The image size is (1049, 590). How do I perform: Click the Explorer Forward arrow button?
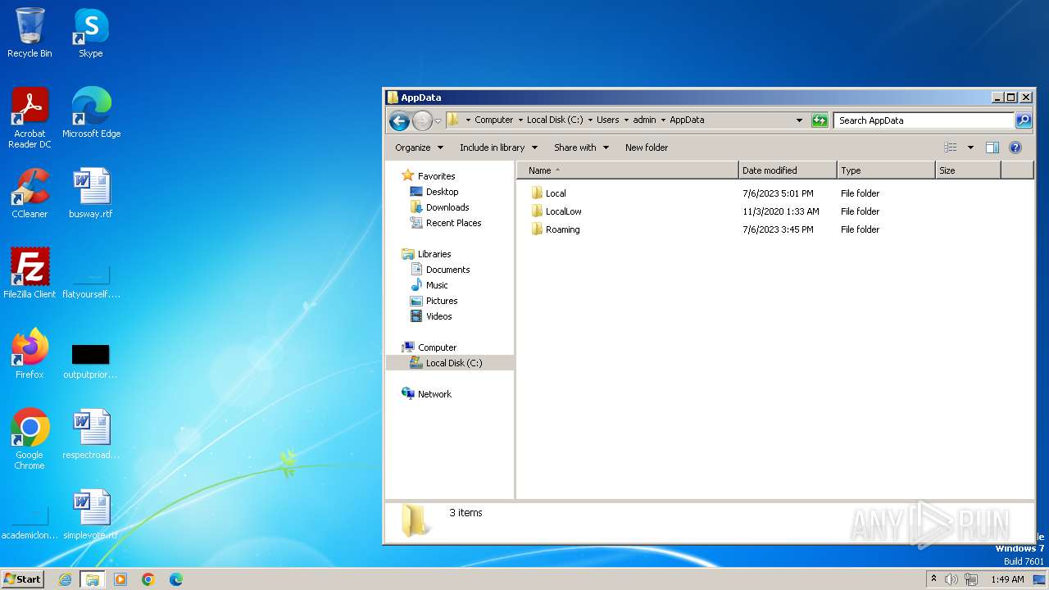point(421,120)
